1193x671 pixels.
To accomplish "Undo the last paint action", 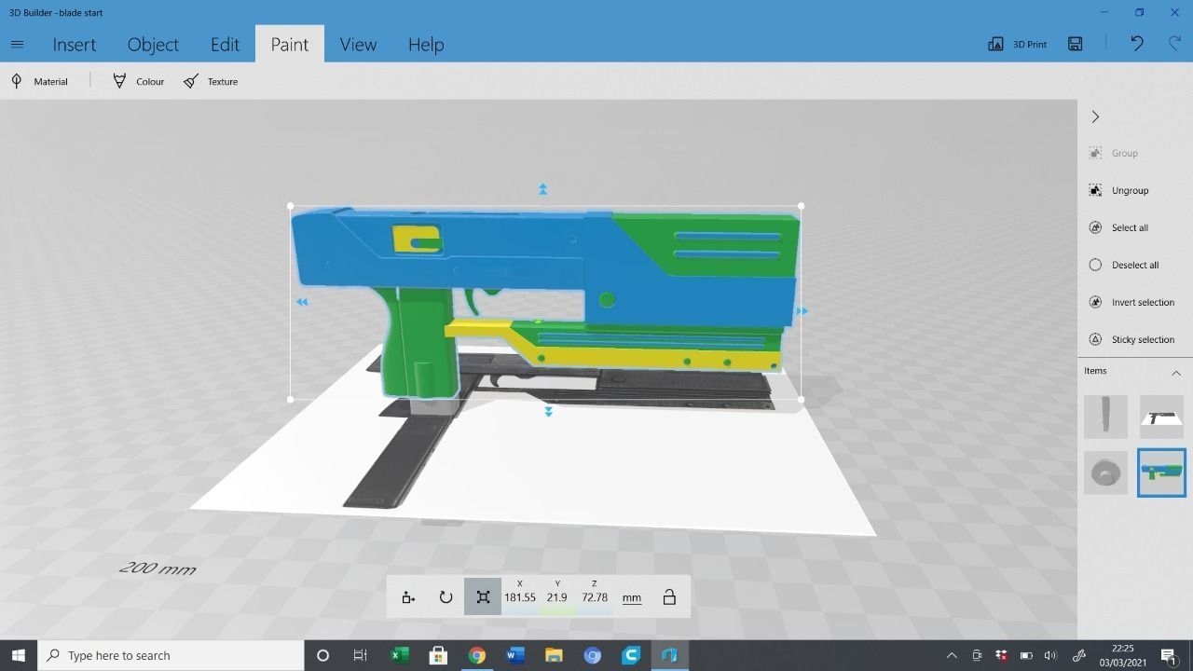I will coord(1135,42).
